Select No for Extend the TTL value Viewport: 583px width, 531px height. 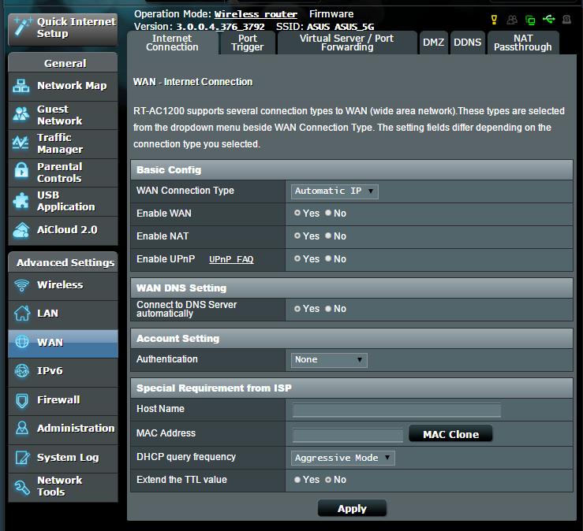(x=328, y=480)
